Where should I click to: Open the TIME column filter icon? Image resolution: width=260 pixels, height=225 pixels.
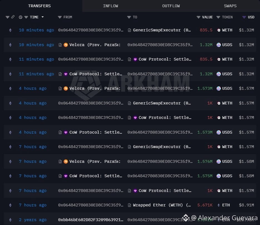point(26,17)
